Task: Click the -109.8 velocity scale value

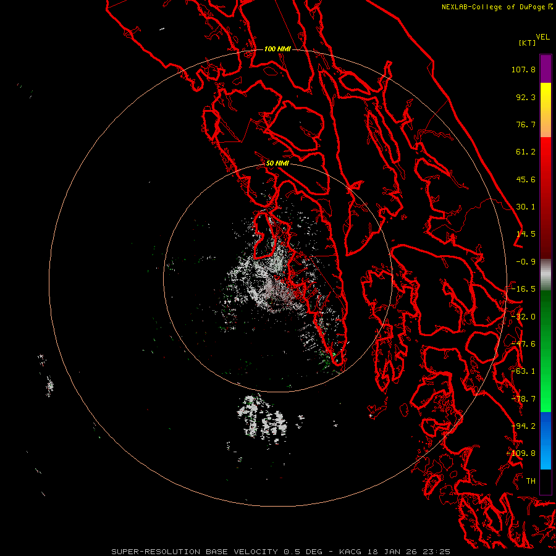Action: tap(521, 453)
